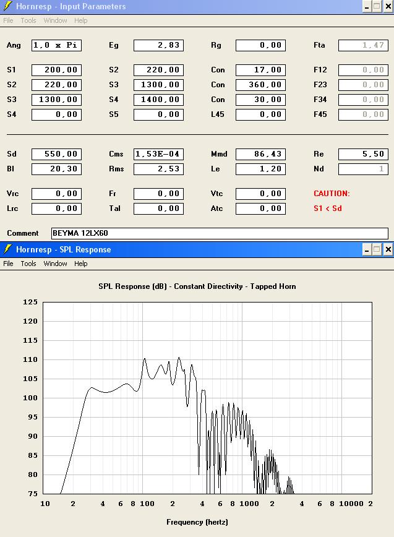
Task: Click the Tal input field
Action: pos(158,208)
